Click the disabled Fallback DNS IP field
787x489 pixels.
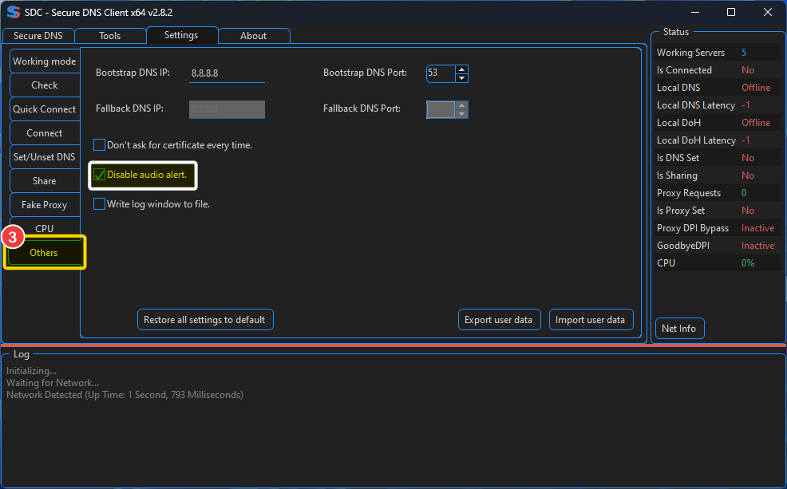(x=227, y=109)
